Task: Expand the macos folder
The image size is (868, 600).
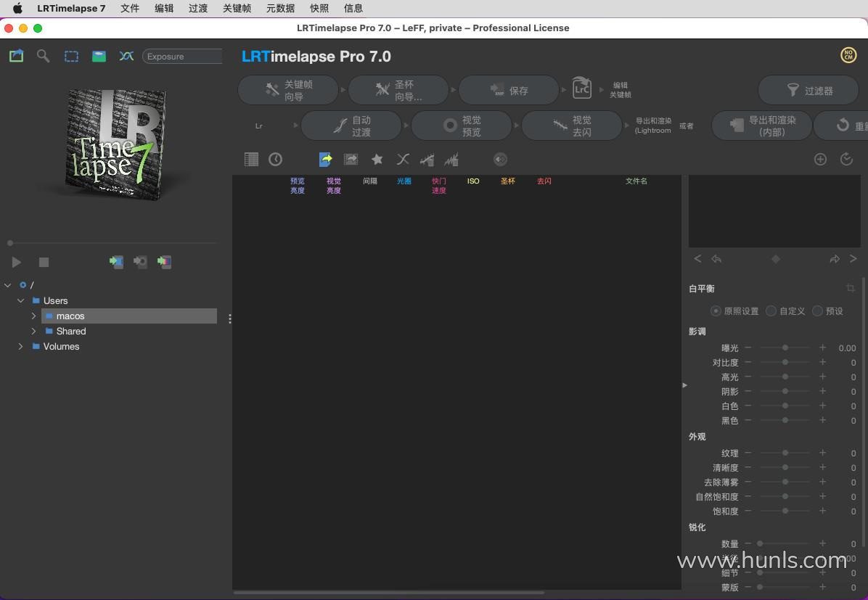Action: pos(34,316)
